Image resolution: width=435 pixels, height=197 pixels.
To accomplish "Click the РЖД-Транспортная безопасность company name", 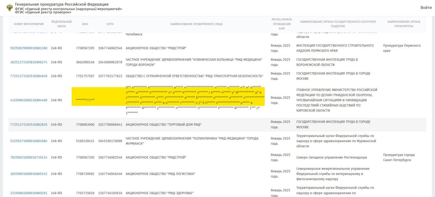I will click(x=194, y=76).
